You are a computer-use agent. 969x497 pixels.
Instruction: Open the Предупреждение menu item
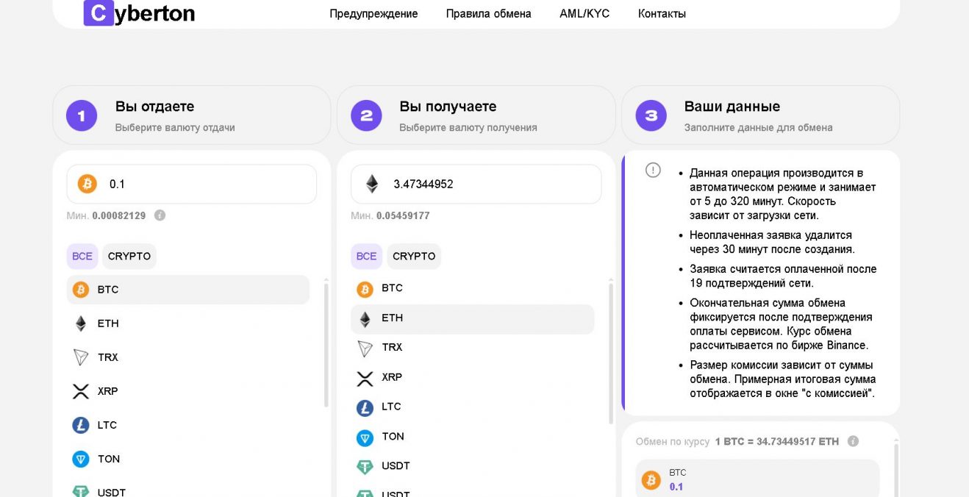[x=373, y=13]
